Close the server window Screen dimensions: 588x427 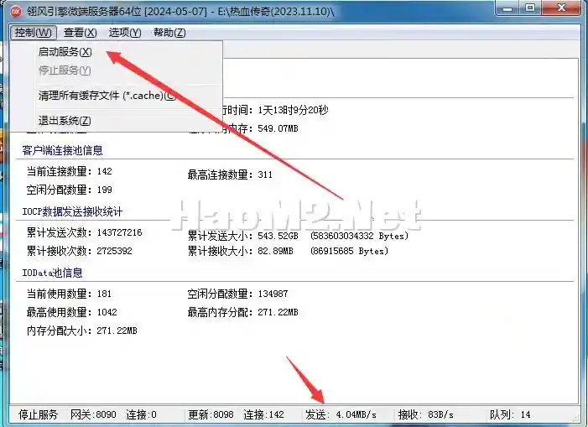tap(561, 8)
